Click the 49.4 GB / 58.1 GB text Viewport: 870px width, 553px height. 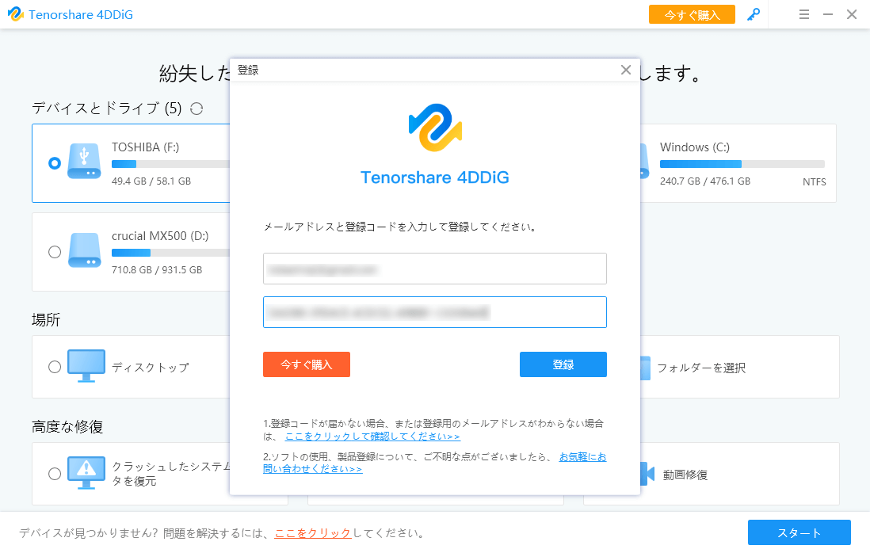click(x=151, y=181)
